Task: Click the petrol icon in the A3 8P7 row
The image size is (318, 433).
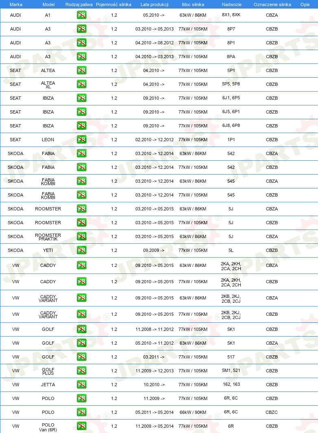Action: (81, 29)
